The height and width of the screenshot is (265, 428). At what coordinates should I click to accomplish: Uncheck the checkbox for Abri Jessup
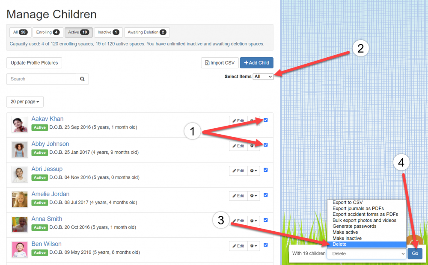266,170
